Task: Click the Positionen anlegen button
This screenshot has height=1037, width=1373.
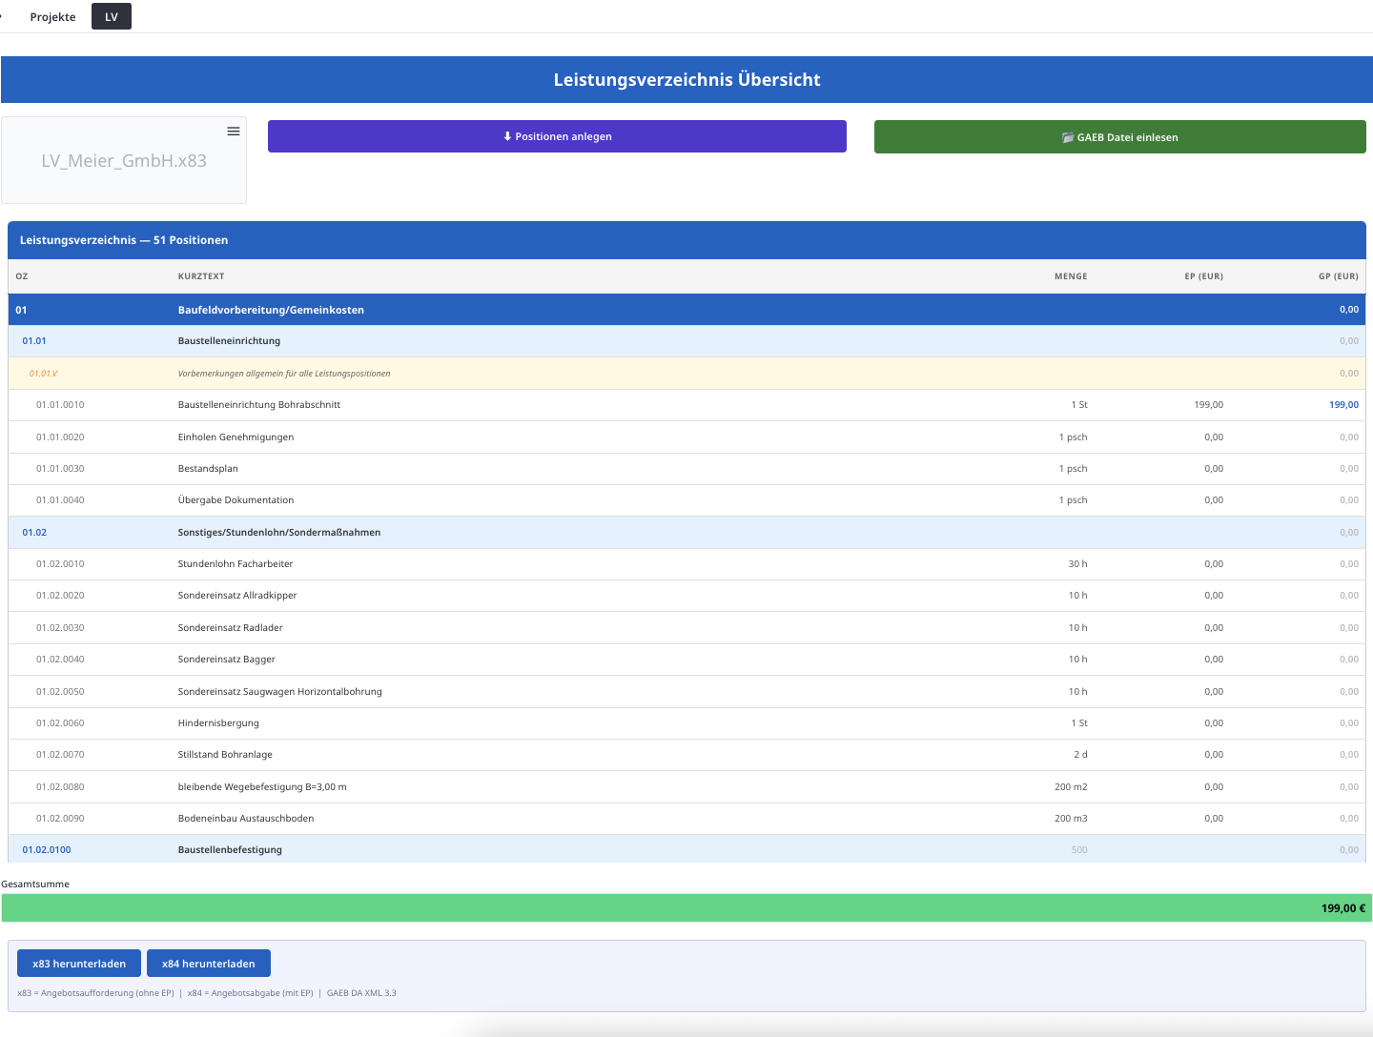Action: tap(557, 136)
